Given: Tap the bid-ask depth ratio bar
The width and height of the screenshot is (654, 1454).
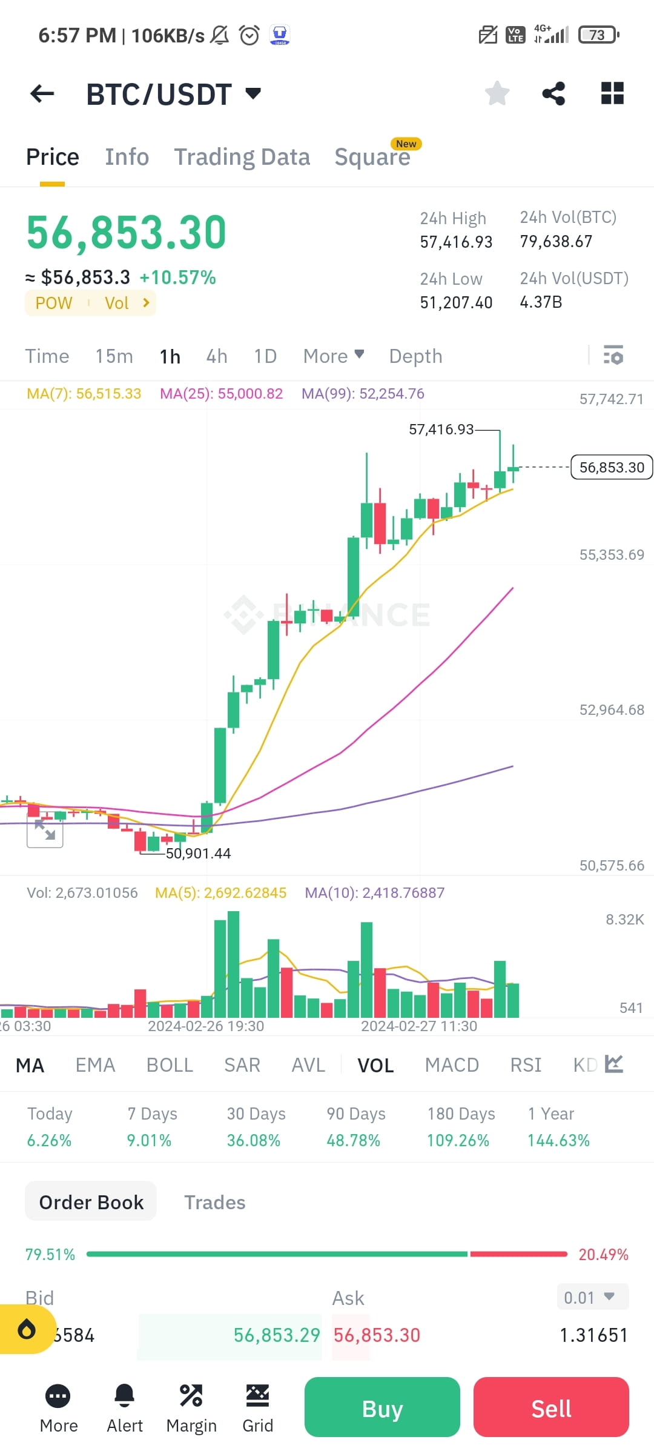Looking at the screenshot, I should [327, 1254].
